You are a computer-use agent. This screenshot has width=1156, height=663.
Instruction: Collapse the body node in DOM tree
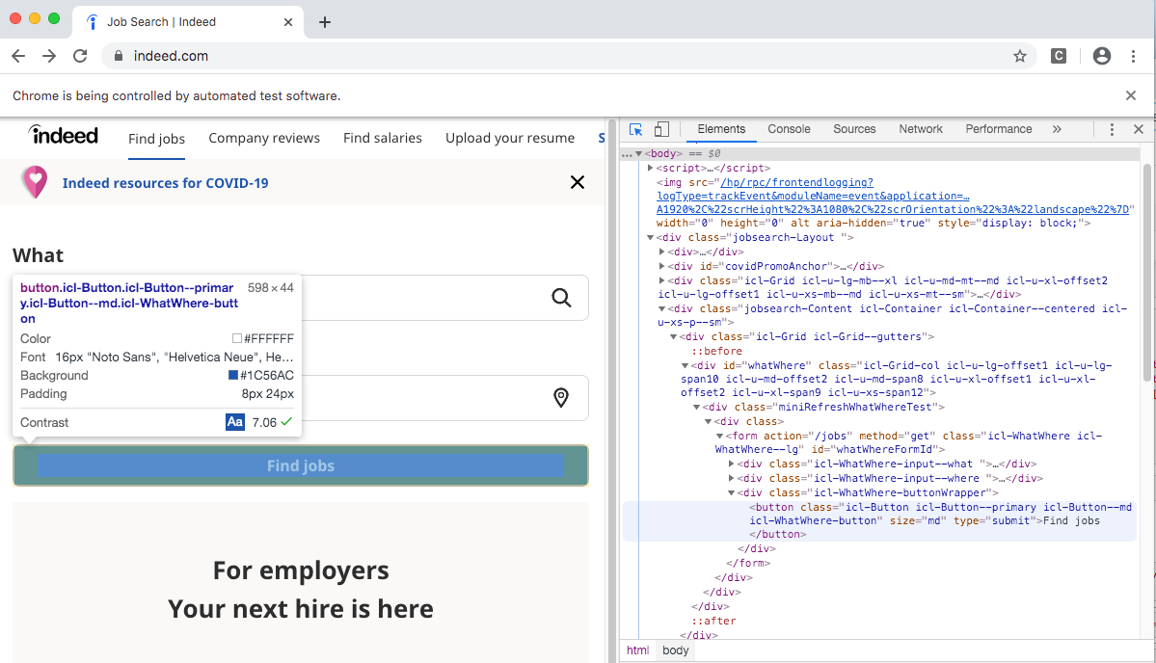[x=638, y=154]
